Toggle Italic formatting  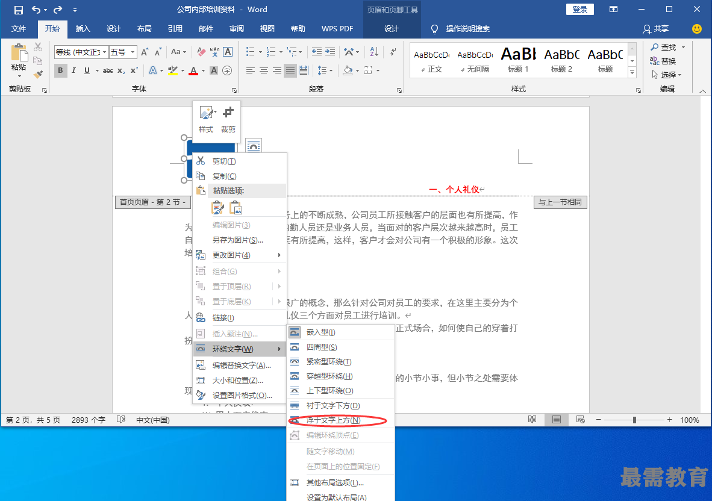click(x=73, y=70)
